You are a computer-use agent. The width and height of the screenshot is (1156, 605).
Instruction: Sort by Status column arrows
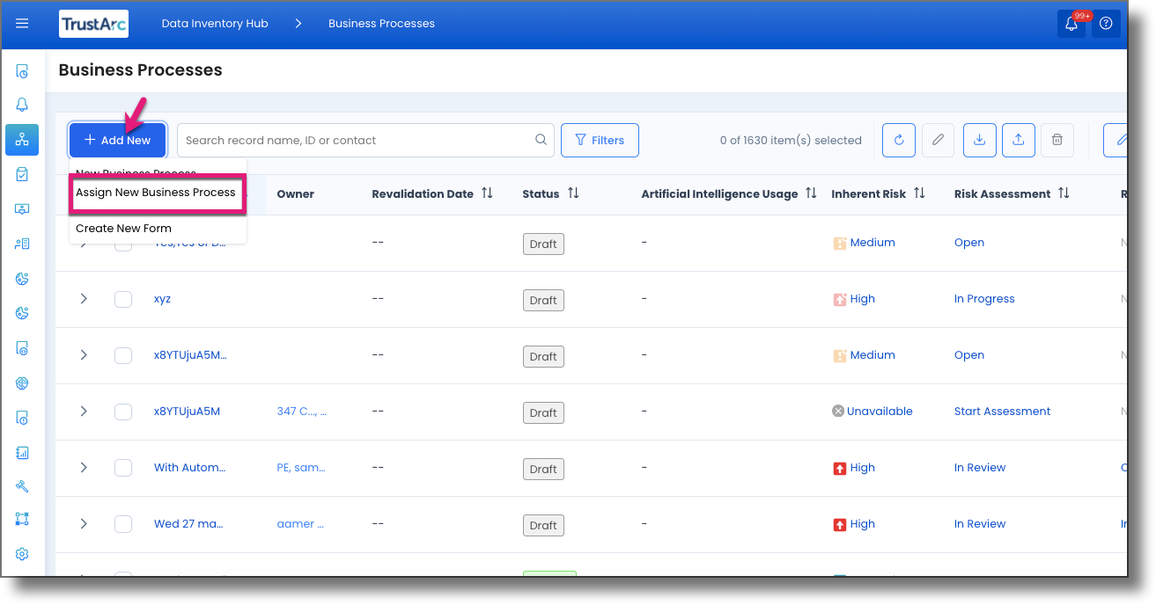pyautogui.click(x=573, y=193)
